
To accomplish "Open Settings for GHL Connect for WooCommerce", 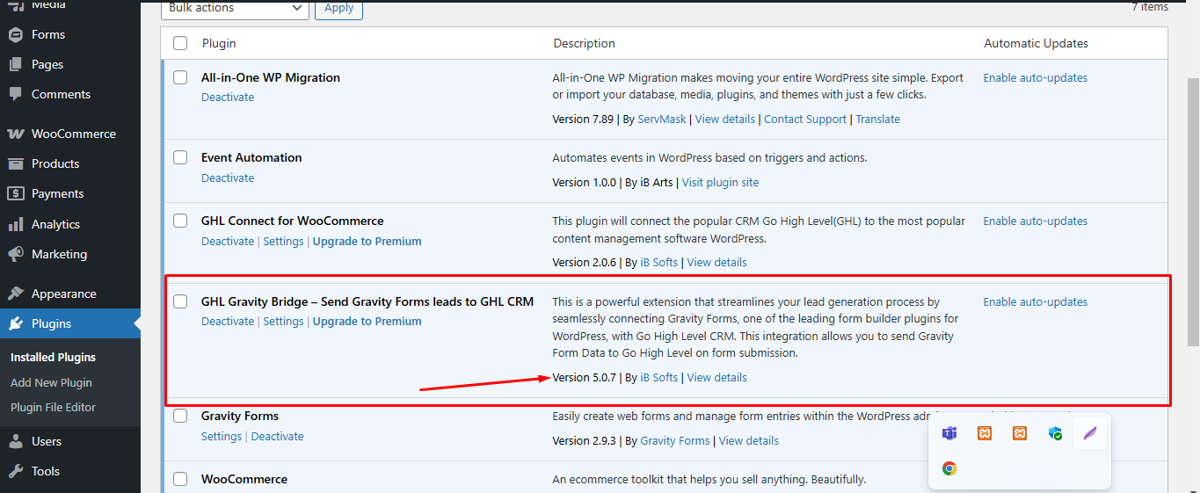I will 283,241.
